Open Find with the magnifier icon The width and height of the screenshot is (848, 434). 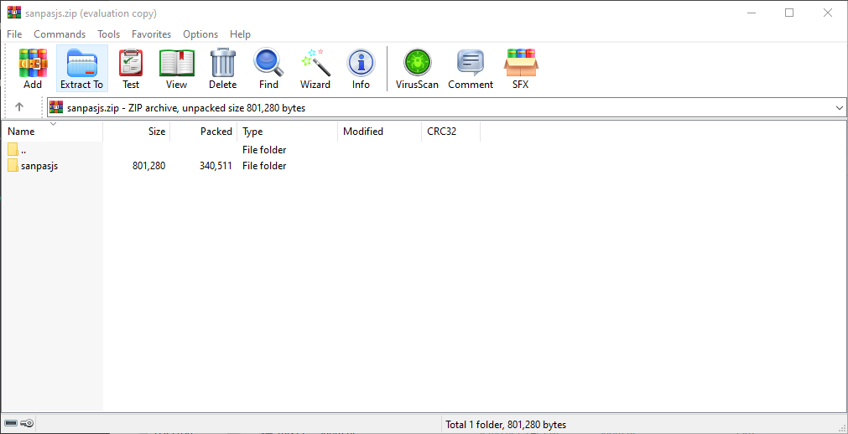pyautogui.click(x=268, y=68)
